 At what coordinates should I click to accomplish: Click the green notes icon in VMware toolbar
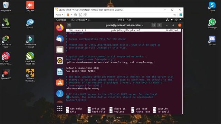pyautogui.click(x=181, y=15)
